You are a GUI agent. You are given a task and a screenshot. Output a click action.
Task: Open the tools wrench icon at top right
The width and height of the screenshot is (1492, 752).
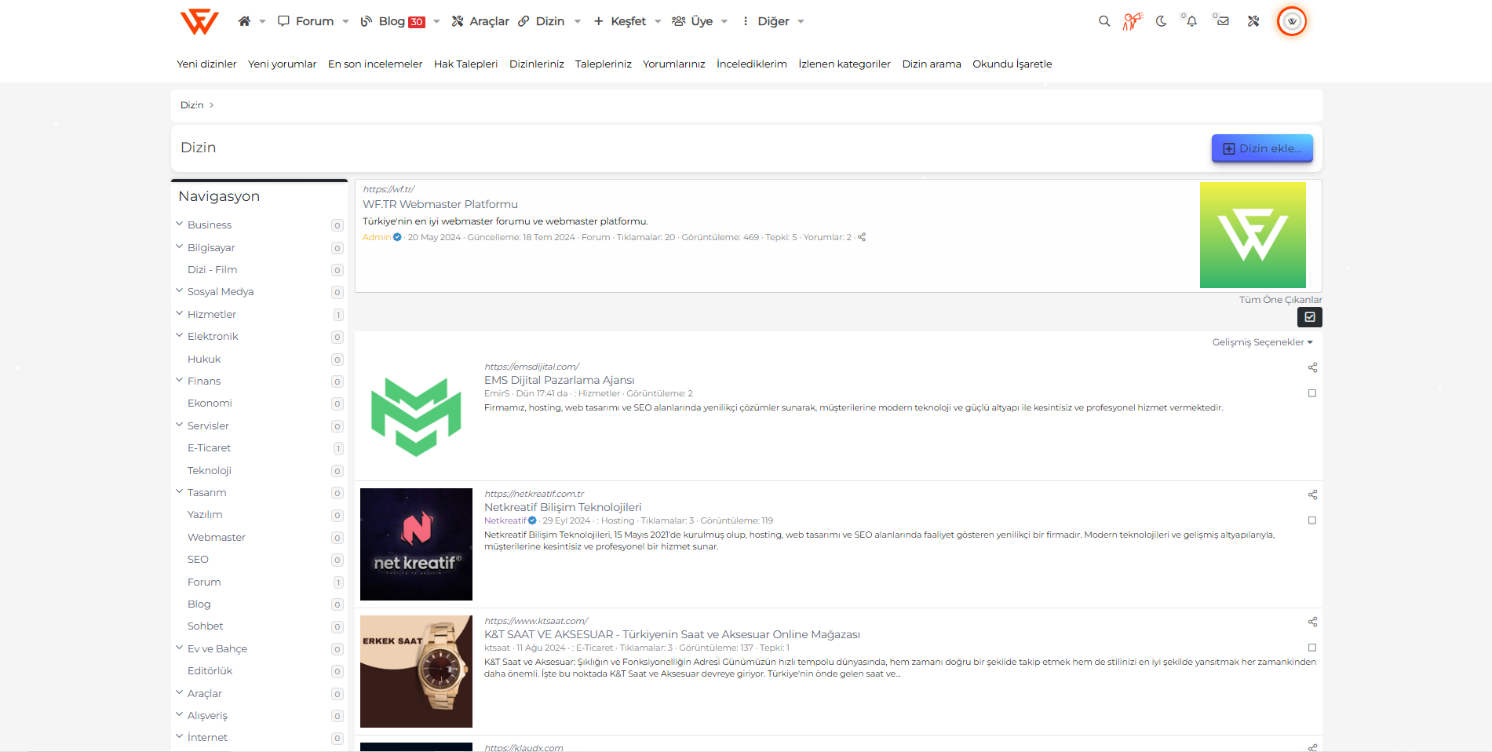(x=1253, y=21)
